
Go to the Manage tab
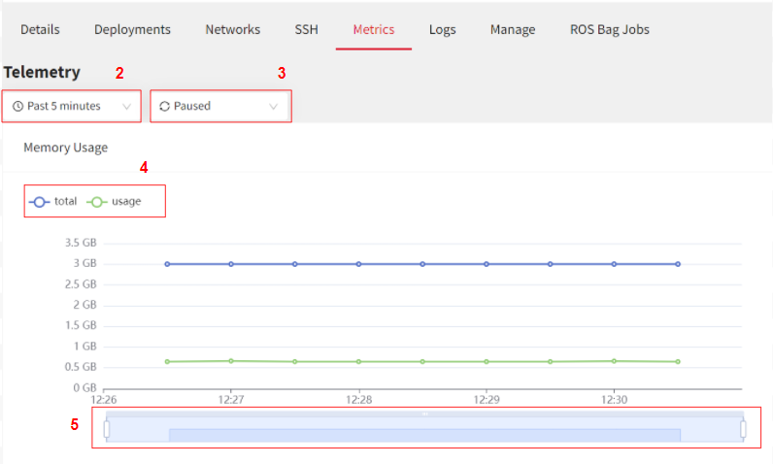point(513,29)
